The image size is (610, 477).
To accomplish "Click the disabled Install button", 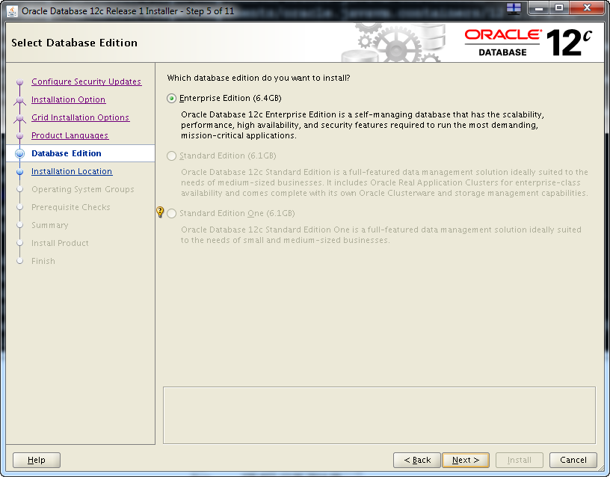I will point(520,461).
